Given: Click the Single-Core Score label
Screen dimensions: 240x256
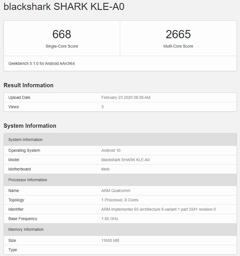Looking at the screenshot, I should pos(62,46).
